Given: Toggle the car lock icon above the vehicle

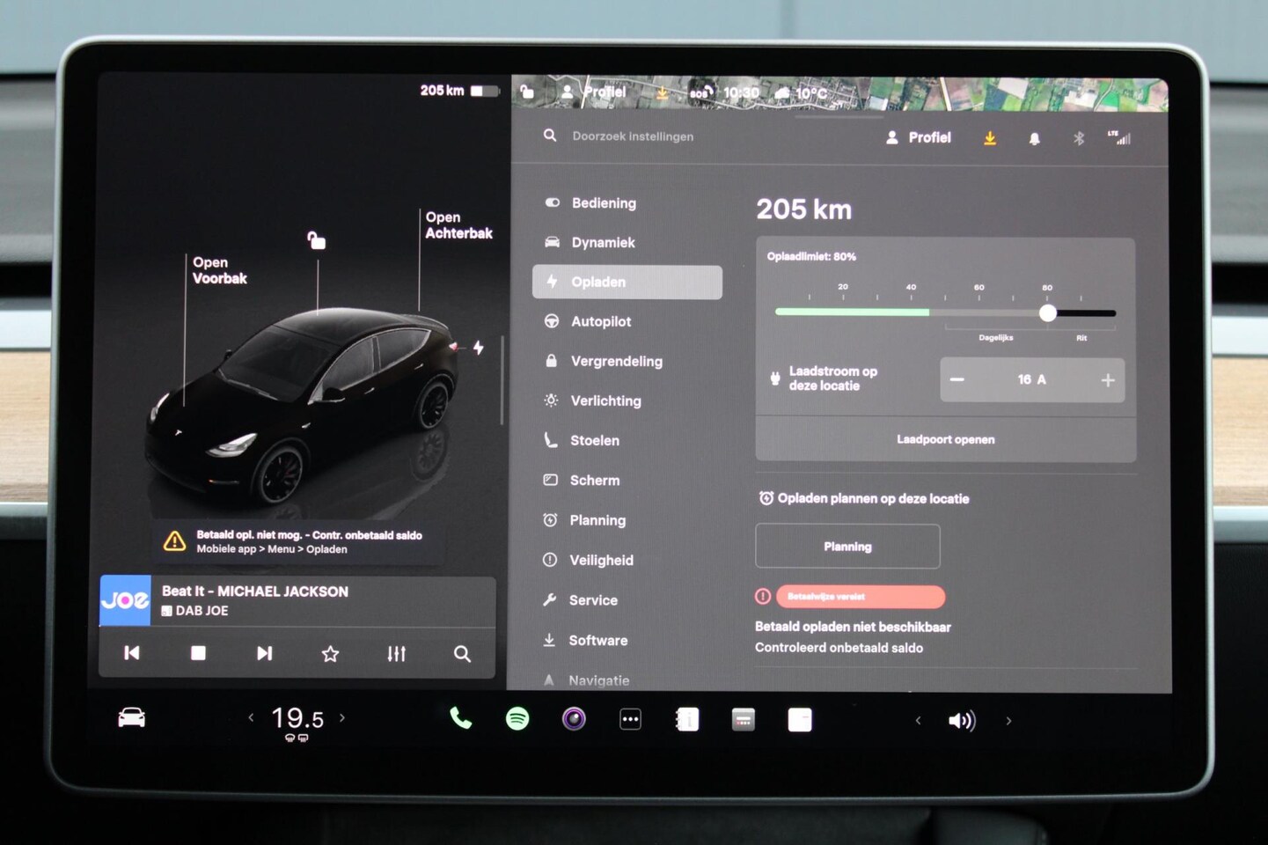Looking at the screenshot, I should pos(316,239).
